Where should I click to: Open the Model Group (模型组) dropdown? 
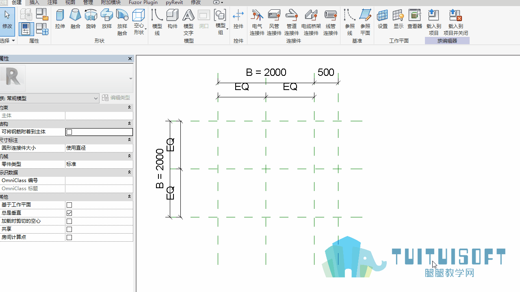221,22
